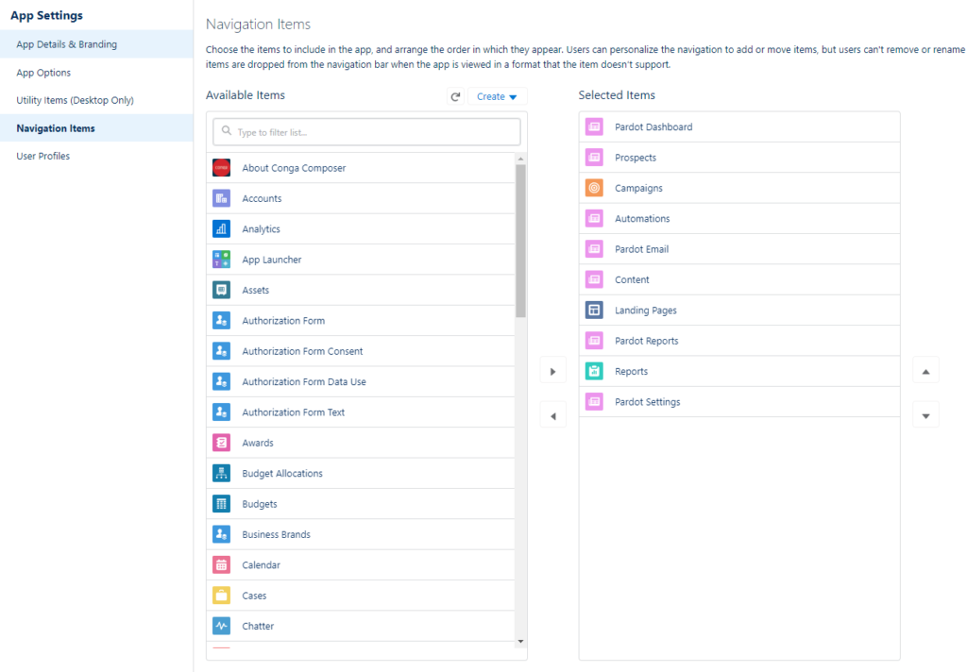Click the App Launcher colorful grid icon
The width and height of the screenshot is (967, 672).
[x=221, y=260]
